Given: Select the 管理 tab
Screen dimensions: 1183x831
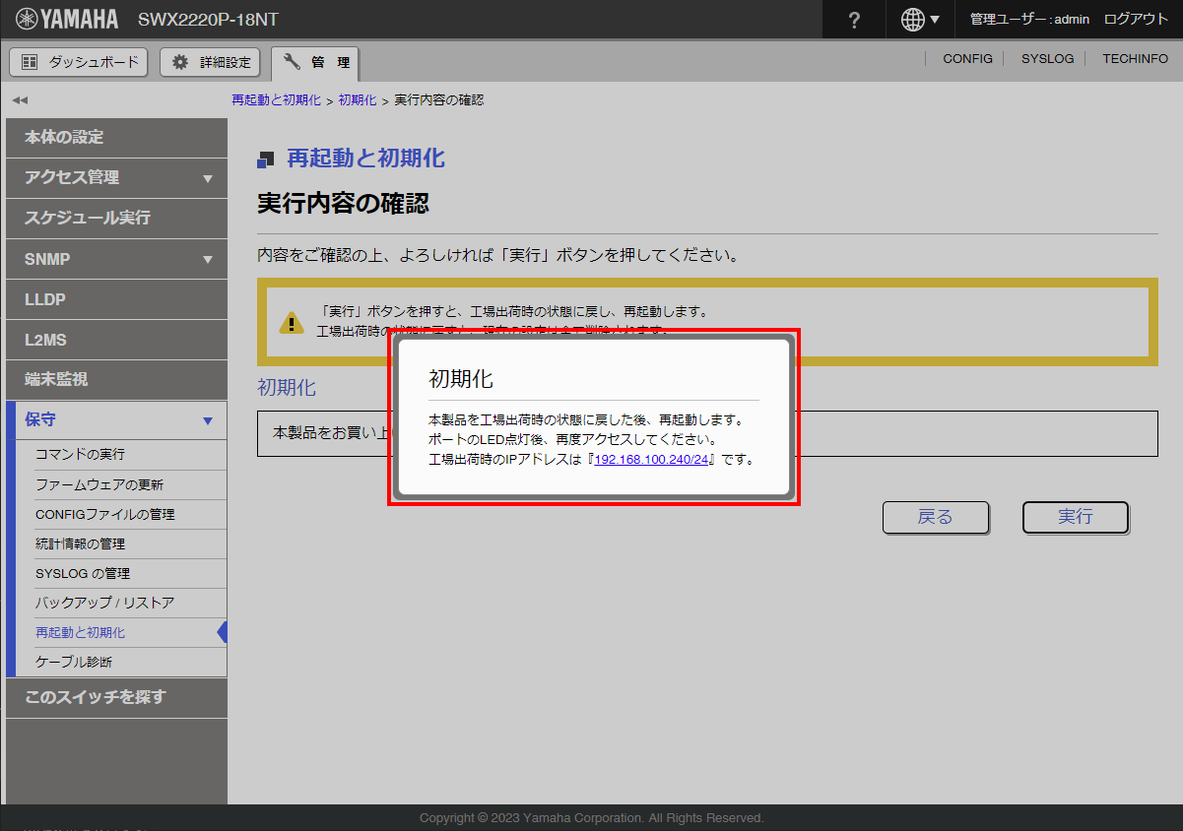Looking at the screenshot, I should click(315, 63).
